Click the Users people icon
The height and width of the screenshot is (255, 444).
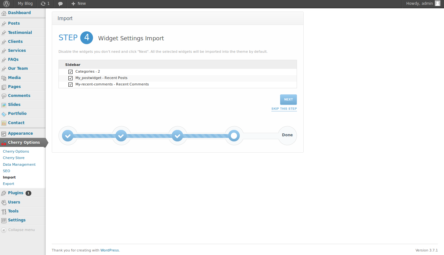point(4,202)
